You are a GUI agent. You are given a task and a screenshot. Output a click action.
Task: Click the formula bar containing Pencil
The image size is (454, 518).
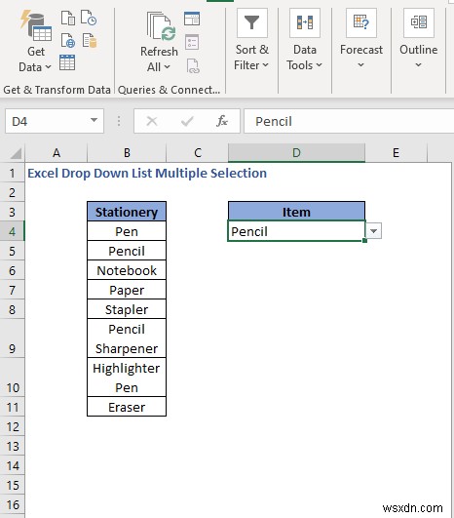tap(349, 121)
